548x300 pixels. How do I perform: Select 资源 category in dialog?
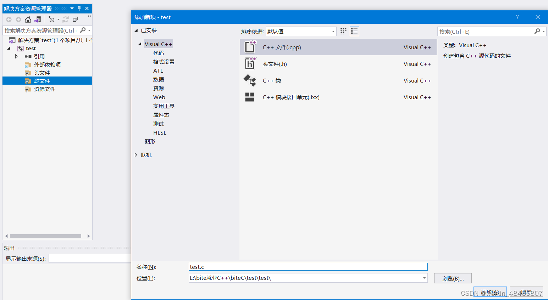coord(159,88)
